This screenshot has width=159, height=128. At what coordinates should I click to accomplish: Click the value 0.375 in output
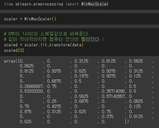pyautogui.click(x=108, y=117)
